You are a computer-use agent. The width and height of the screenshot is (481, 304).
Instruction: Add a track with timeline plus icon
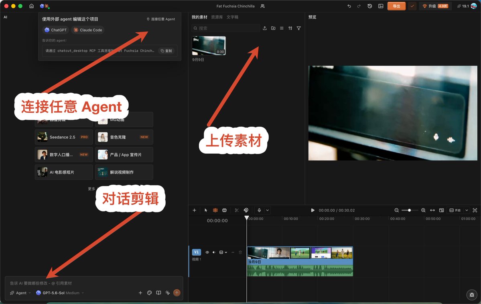(194, 210)
